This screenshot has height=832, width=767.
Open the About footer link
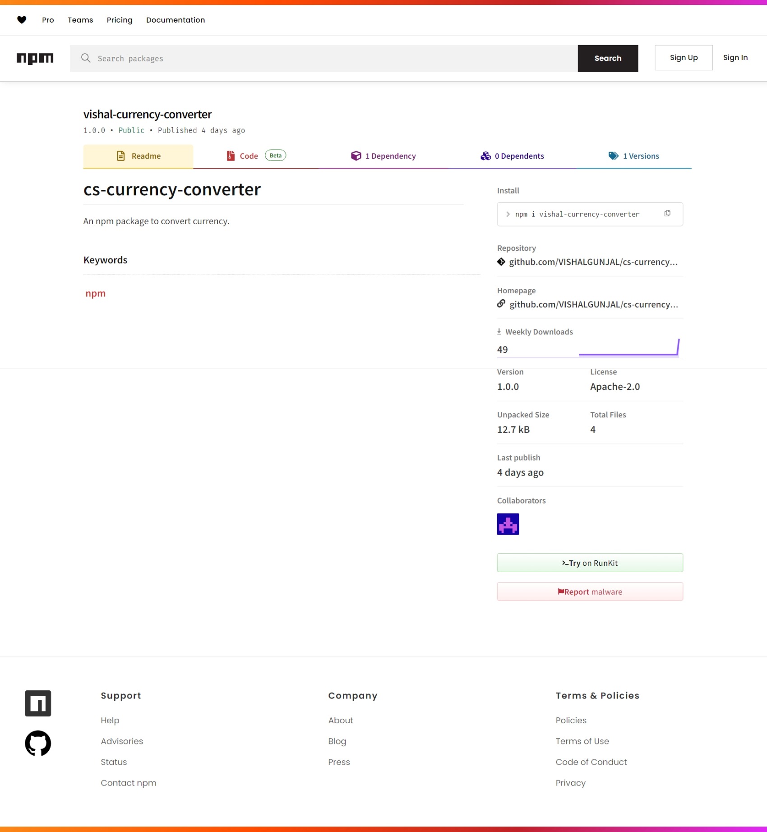(341, 721)
